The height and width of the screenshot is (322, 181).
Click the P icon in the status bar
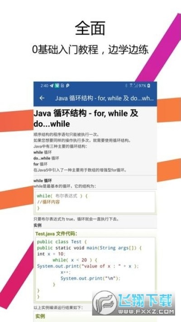67,86
